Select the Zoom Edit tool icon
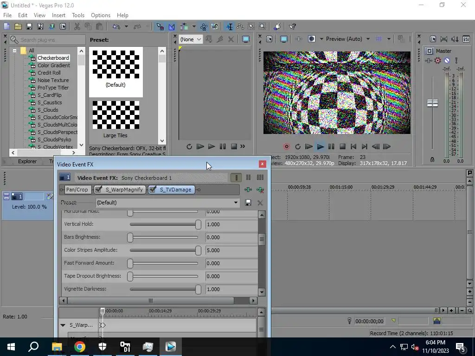 coord(263,26)
